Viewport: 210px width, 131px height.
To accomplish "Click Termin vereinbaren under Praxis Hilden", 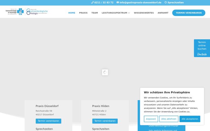I will [105, 121].
